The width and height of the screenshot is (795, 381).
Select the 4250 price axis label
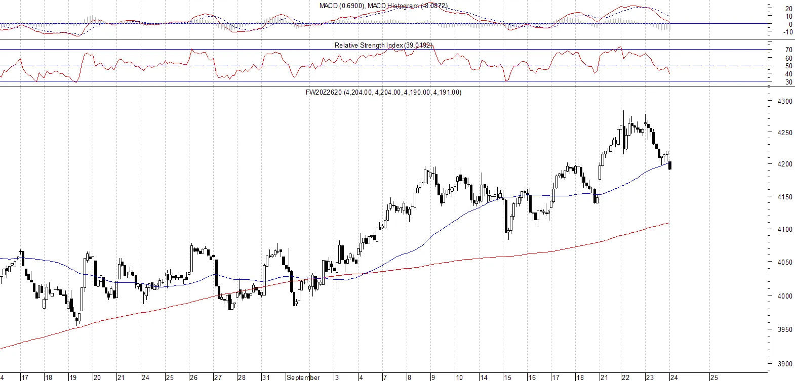(x=785, y=133)
